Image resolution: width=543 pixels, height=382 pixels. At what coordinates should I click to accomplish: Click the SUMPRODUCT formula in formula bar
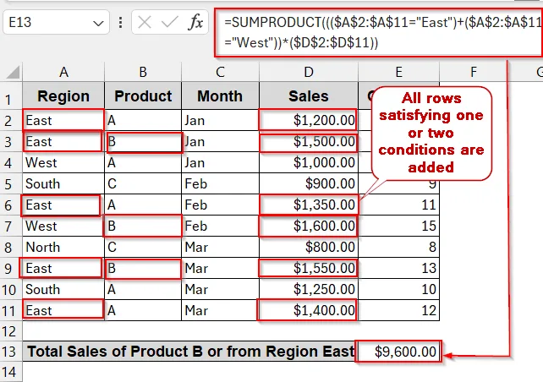tap(378, 32)
